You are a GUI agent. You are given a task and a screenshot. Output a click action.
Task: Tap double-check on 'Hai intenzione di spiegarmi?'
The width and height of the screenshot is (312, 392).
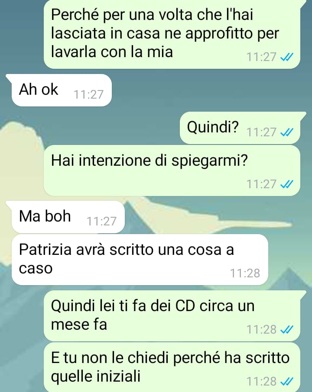click(x=286, y=184)
